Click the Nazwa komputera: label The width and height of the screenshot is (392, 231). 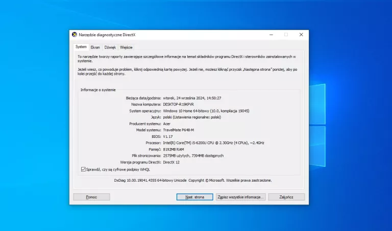(x=146, y=104)
